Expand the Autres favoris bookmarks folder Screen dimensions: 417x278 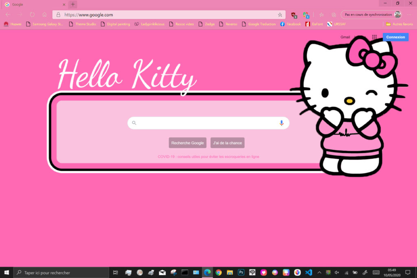coord(399,24)
